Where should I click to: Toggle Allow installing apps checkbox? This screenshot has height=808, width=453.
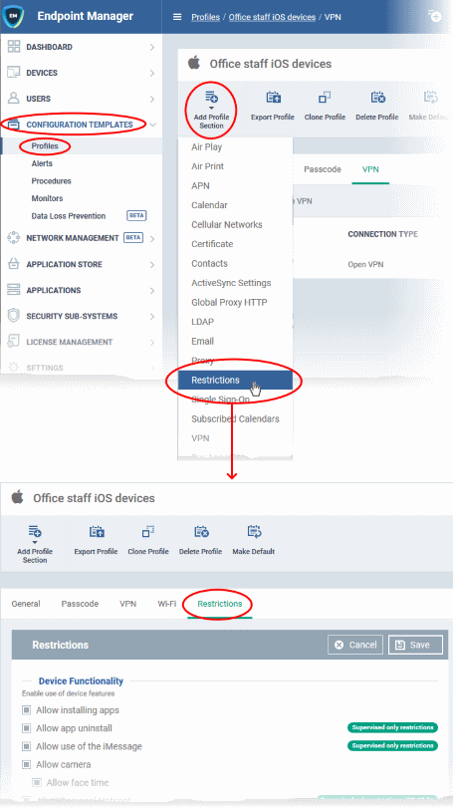click(26, 710)
